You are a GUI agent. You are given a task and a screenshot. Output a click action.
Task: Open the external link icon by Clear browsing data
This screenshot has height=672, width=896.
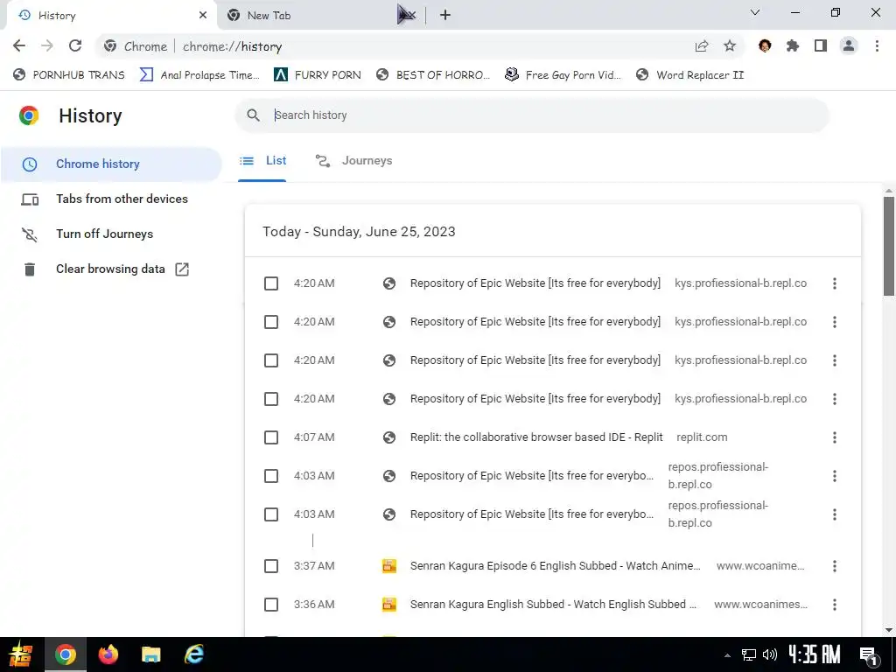click(182, 269)
